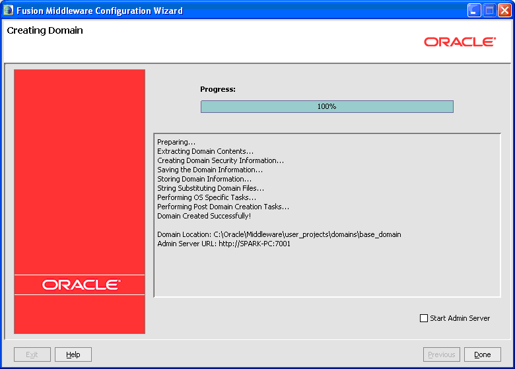Image resolution: width=515 pixels, height=369 pixels.
Task: Click 'String Substituting Domain Files...' line
Action: pos(211,188)
